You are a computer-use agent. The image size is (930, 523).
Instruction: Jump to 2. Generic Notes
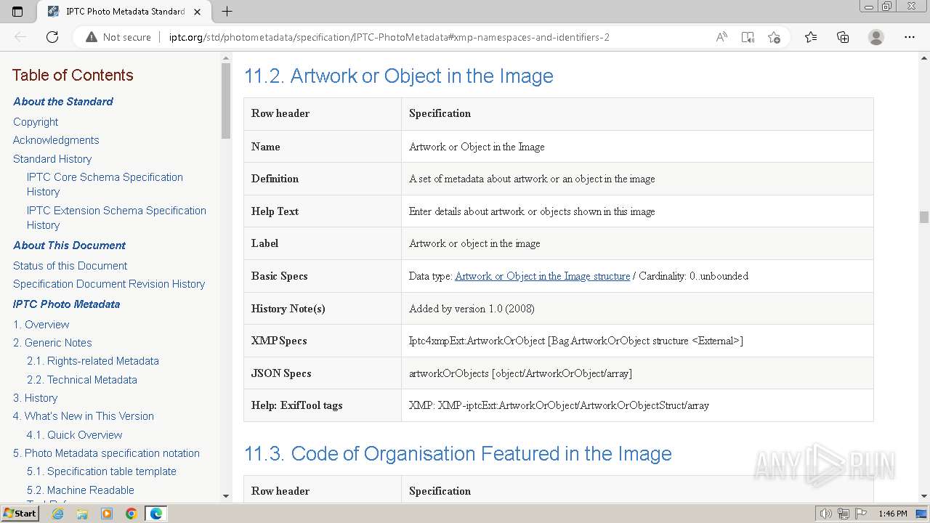pyautogui.click(x=52, y=343)
